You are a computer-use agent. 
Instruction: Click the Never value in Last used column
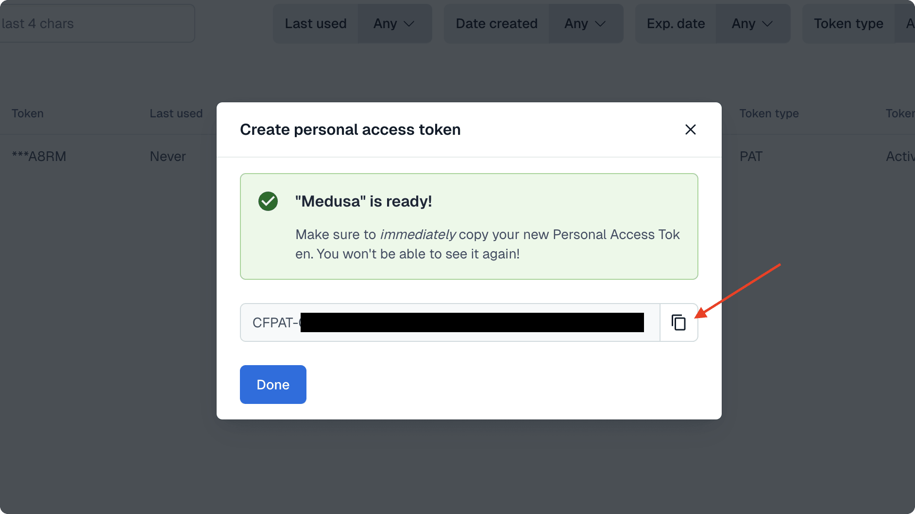pyautogui.click(x=168, y=156)
